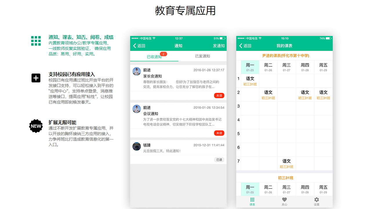The height and width of the screenshot is (209, 371).
Task: Open 前进's avatar on 家长会通知
Action: (137, 71)
